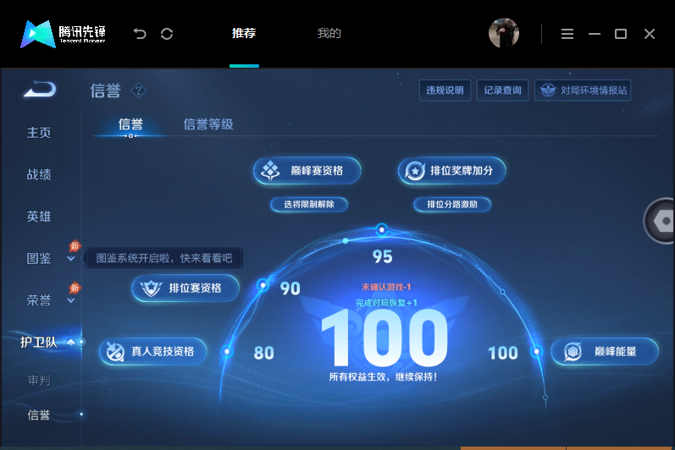Go to 战绩 in sidebar
Screen dimensions: 675x450
(x=39, y=174)
